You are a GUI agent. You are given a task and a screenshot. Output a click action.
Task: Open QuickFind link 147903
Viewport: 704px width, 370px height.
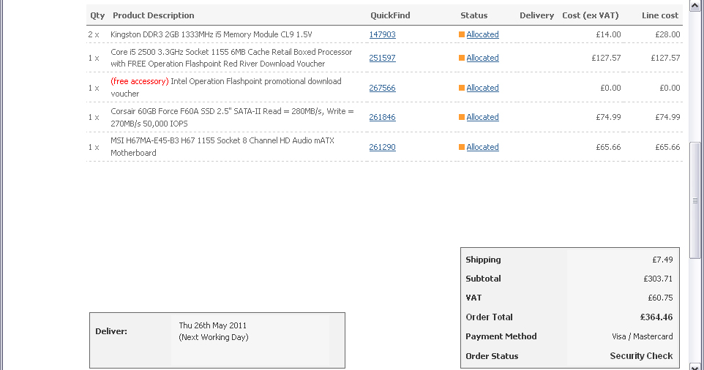[x=382, y=34]
